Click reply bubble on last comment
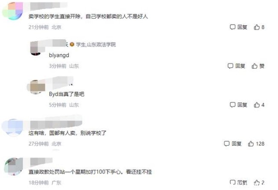The image size is (278, 190). [232, 182]
